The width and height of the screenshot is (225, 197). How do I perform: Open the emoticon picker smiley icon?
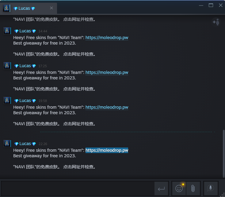coord(179,188)
